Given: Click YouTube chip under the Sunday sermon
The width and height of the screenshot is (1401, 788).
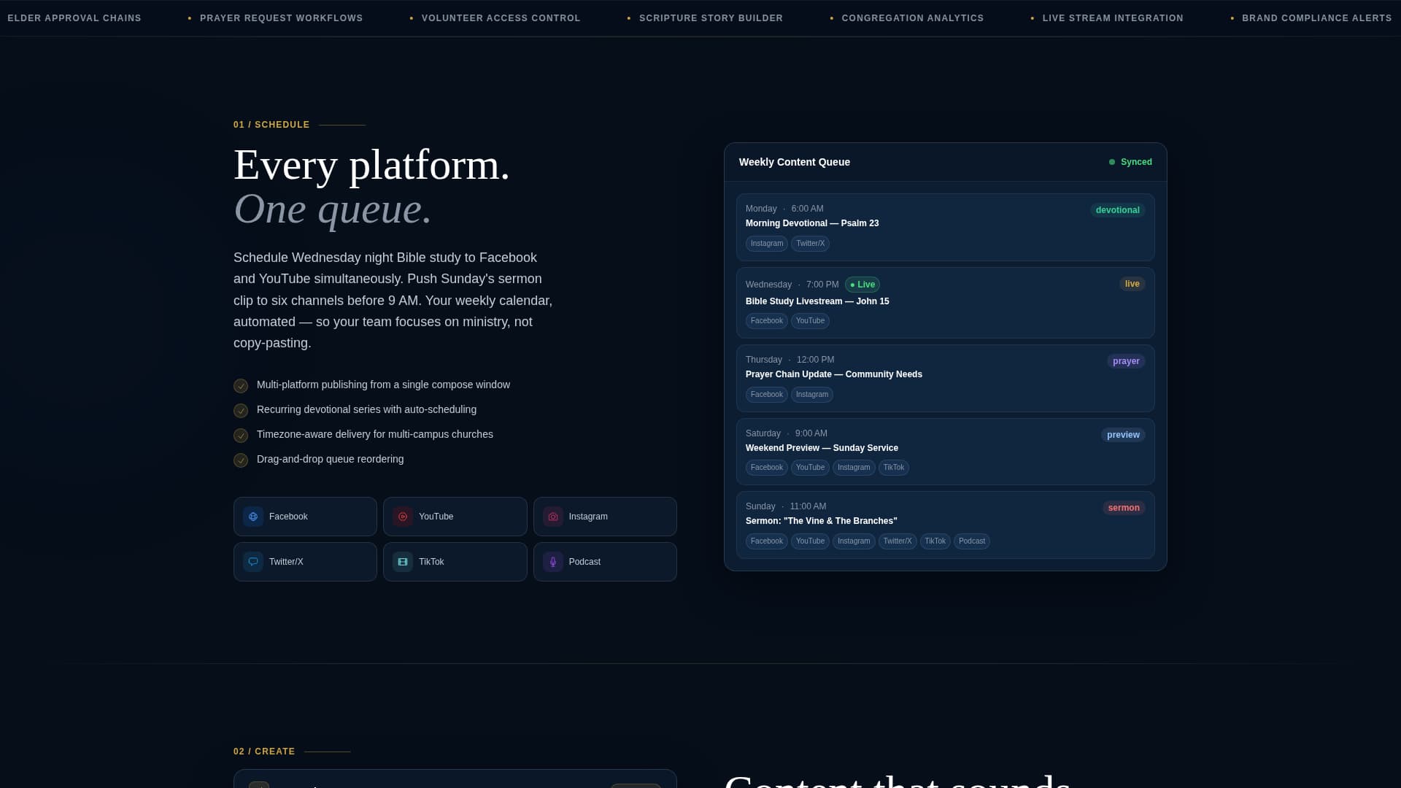Looking at the screenshot, I should click(810, 541).
